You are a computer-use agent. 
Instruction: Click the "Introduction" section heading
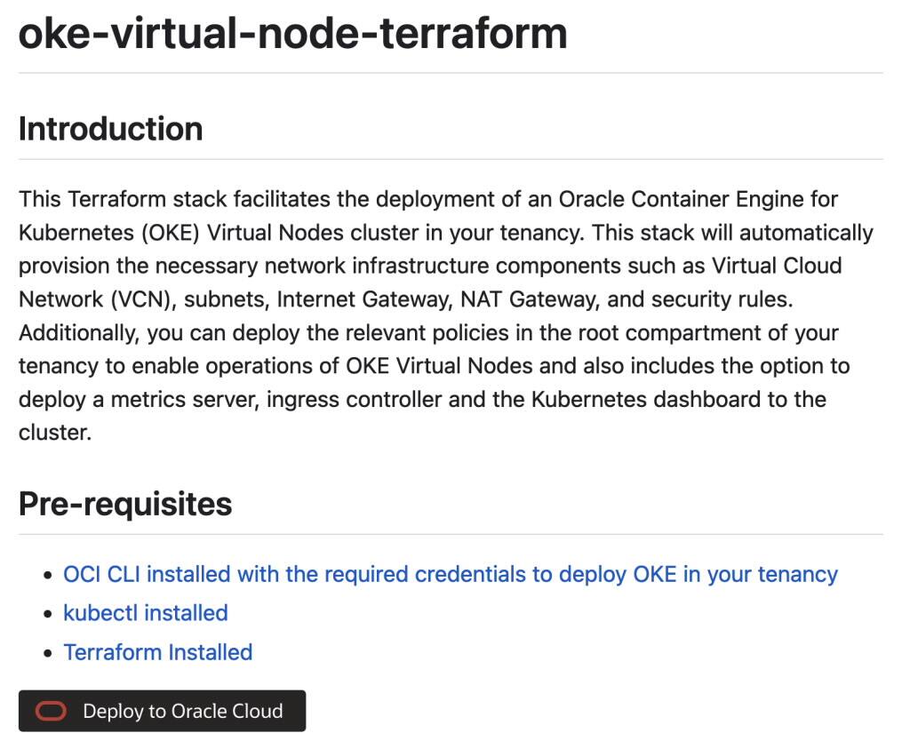click(x=109, y=129)
